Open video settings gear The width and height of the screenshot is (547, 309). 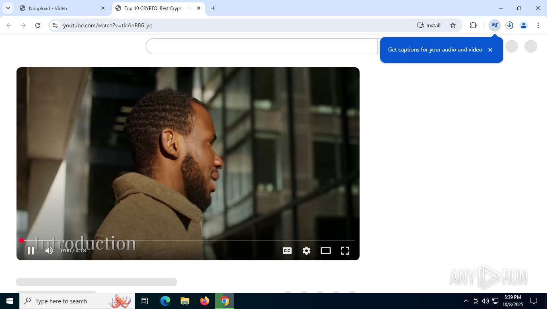tap(306, 251)
